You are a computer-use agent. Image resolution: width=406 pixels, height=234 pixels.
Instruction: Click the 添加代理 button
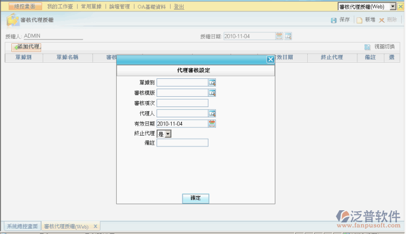(26, 47)
